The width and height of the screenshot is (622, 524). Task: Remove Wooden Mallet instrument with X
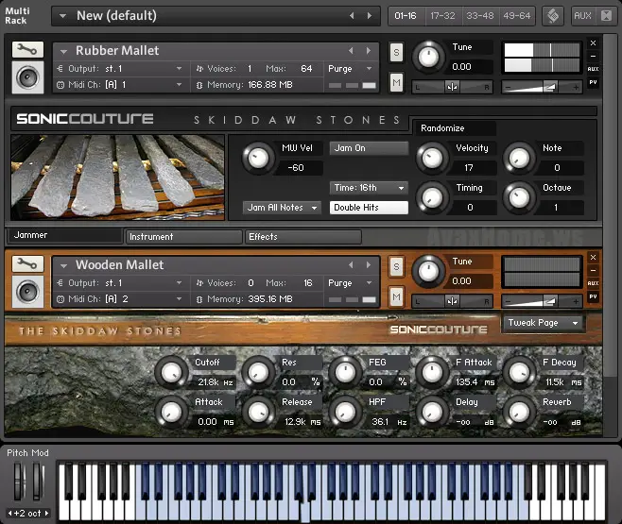(593, 258)
